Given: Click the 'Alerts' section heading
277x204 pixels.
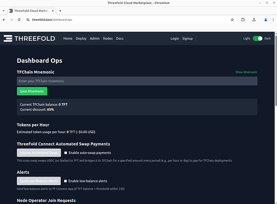Looking at the screenshot, I should click(23, 172).
